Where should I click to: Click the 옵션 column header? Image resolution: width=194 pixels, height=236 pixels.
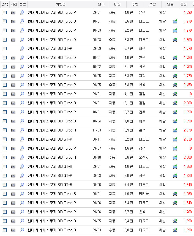pos(184,4)
